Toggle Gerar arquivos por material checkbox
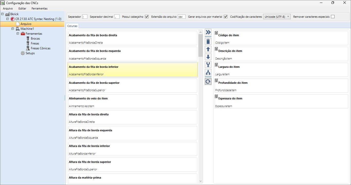This screenshot has height=185, width=351. [x=226, y=17]
